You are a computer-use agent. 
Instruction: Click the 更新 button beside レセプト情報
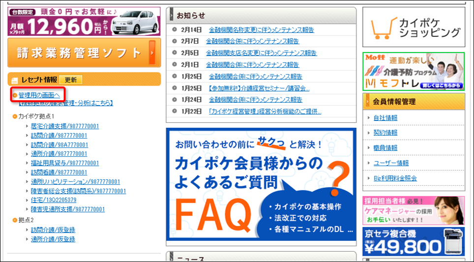pyautogui.click(x=71, y=80)
